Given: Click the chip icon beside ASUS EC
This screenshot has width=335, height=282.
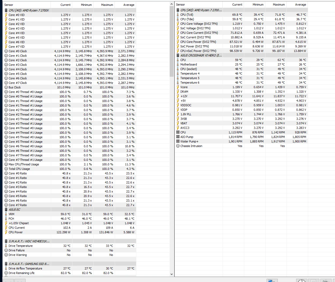Looking at the screenshot, I should (x=6, y=210).
